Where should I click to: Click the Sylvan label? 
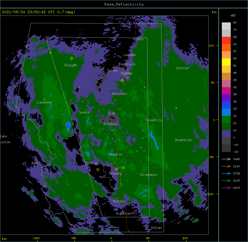[112, 70]
